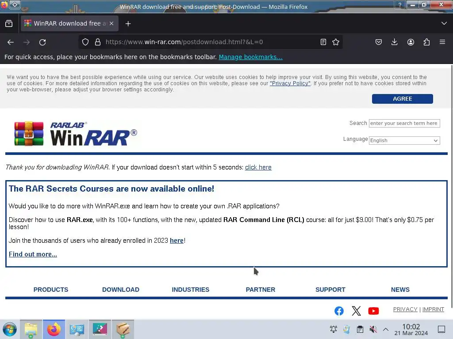The width and height of the screenshot is (453, 339).
Task: Expand the Language dropdown
Action: pos(404,140)
